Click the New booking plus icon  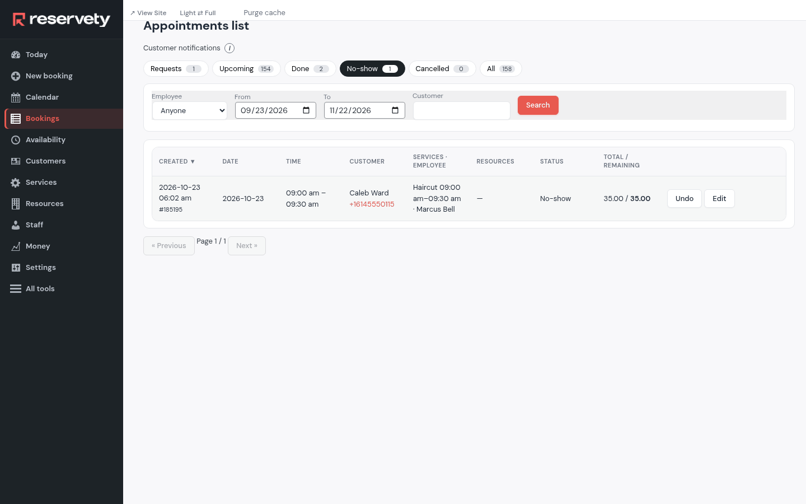(16, 76)
